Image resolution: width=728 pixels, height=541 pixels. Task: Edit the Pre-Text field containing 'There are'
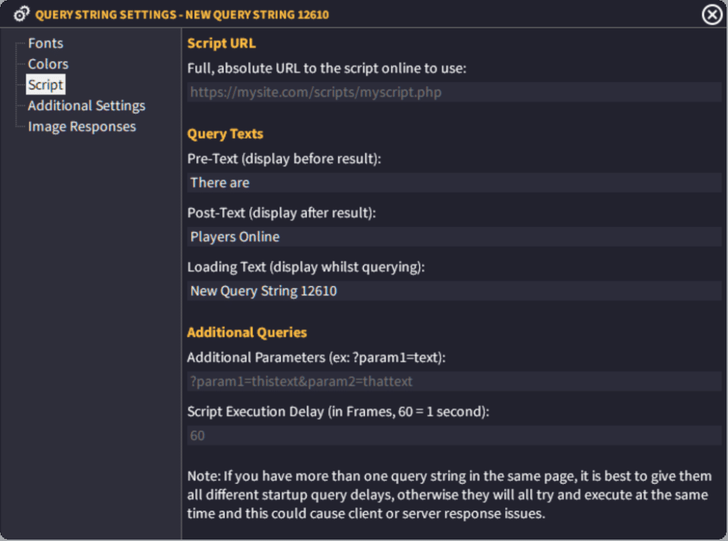(x=454, y=183)
